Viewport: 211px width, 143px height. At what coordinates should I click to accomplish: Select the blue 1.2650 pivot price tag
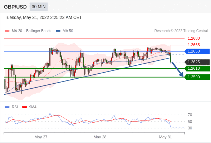[197, 51]
